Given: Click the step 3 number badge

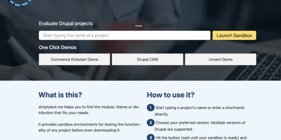Looking at the screenshot, I should coord(150,137).
